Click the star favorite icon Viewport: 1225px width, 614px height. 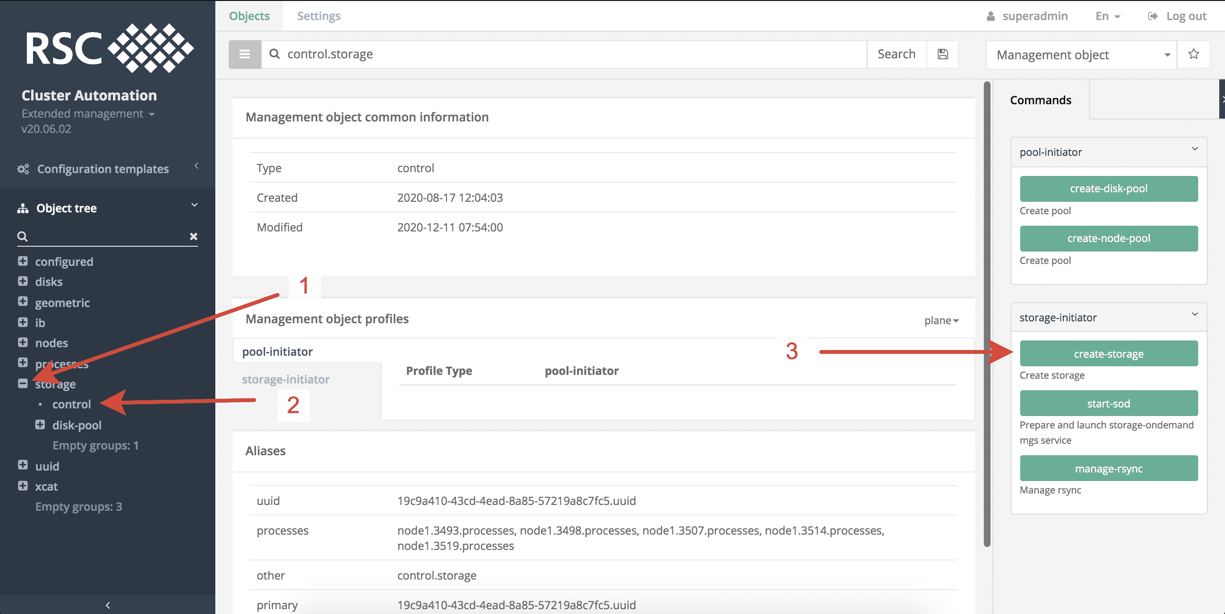[x=1193, y=54]
